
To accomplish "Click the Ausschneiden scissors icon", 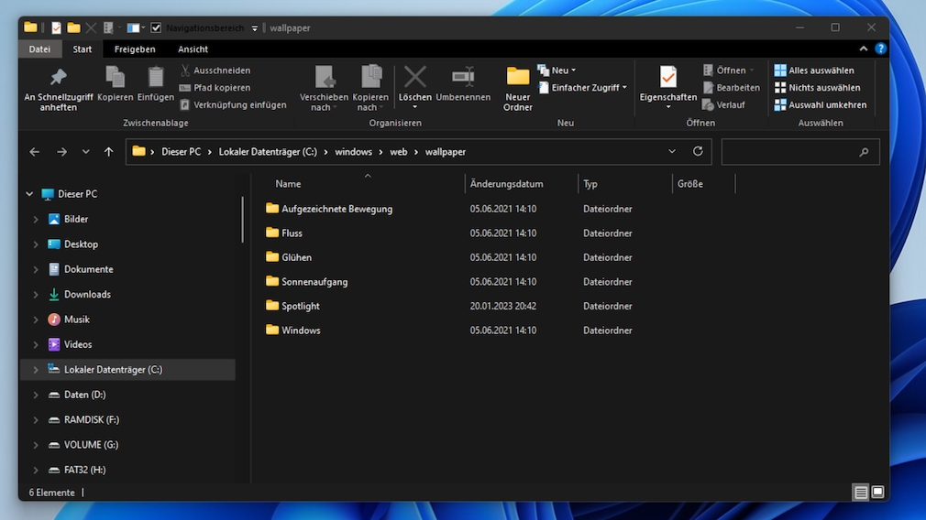I will 185,70.
